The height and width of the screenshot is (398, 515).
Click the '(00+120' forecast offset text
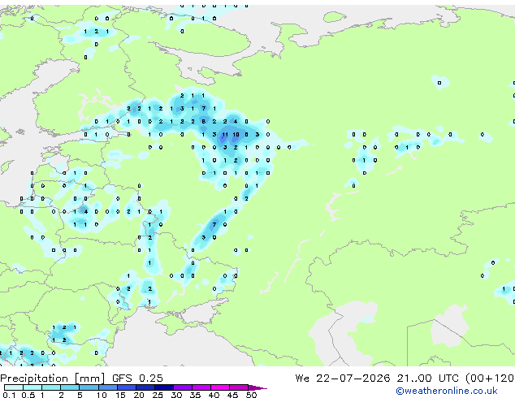(490, 379)
